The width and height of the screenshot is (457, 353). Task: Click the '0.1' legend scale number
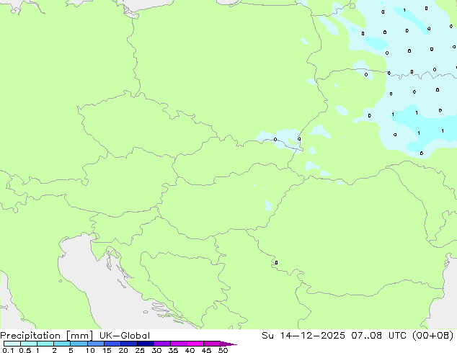pos(8,350)
